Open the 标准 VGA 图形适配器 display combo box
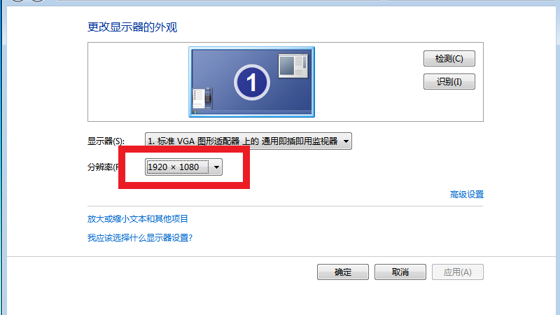 248,141
